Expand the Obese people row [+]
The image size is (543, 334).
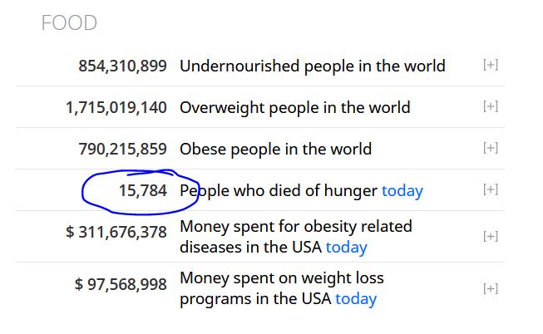(x=491, y=148)
